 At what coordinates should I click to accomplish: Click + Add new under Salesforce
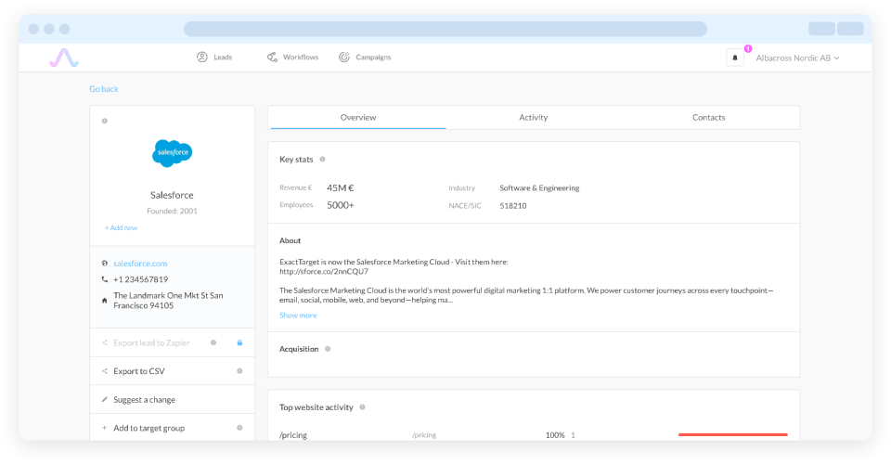coord(121,227)
